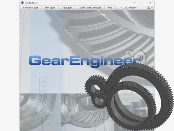174x131 pixels.
Task: Maximize the GearEngineer window
Action: [142, 3]
